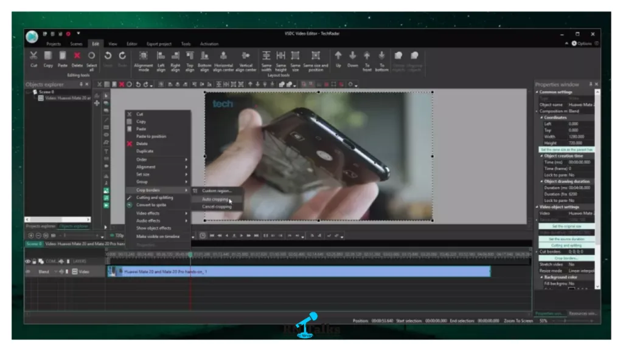
Task: Click the round VSDC application logo button
Action: (x=32, y=37)
